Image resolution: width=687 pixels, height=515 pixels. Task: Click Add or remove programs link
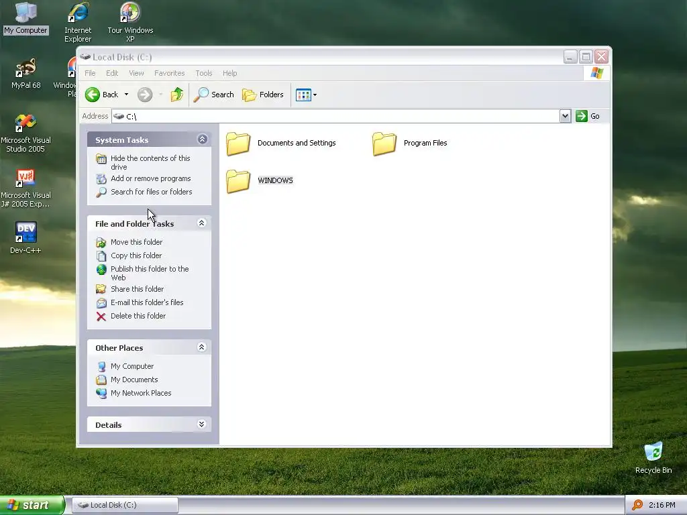point(151,178)
